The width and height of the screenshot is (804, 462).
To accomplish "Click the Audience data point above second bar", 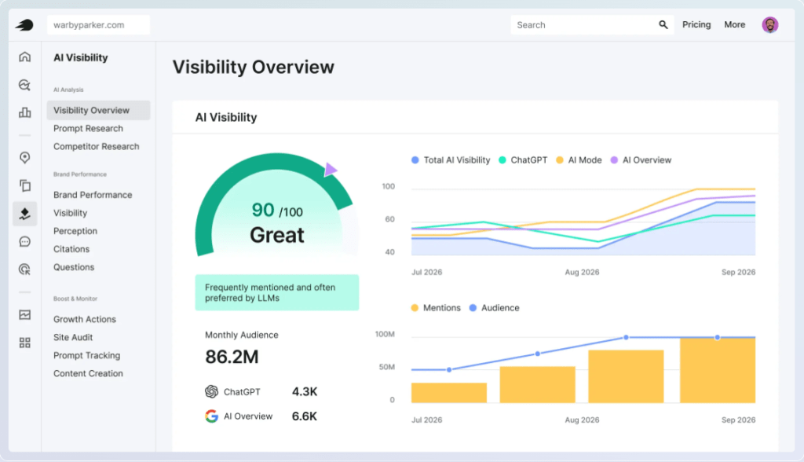I will 537,354.
